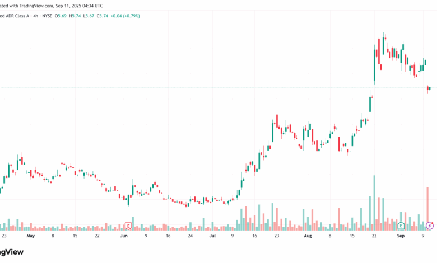Screen dimensions: 437x263
Task: Click the purple lightning bolt icon
Action: tap(429, 226)
